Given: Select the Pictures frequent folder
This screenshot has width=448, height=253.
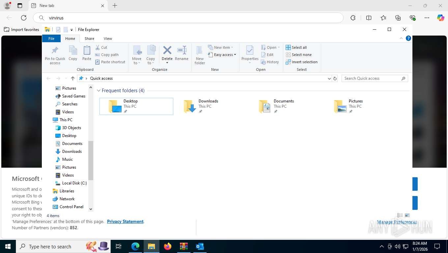Looking at the screenshot, I should 362,106.
